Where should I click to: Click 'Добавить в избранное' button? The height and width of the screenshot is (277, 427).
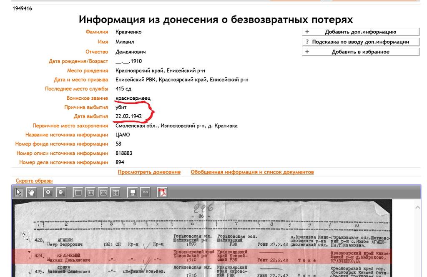[361, 52]
